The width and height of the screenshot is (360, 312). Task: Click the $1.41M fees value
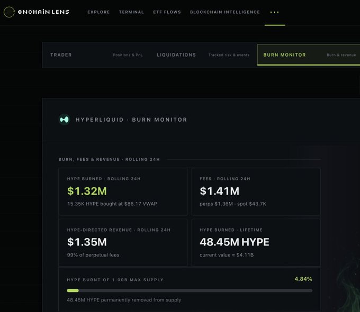pos(220,191)
